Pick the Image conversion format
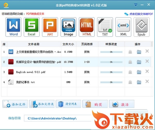The width and height of the screenshot is (155, 130). point(68,27)
